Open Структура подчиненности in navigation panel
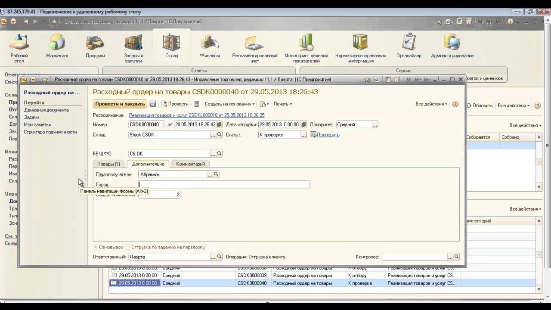 click(50, 132)
